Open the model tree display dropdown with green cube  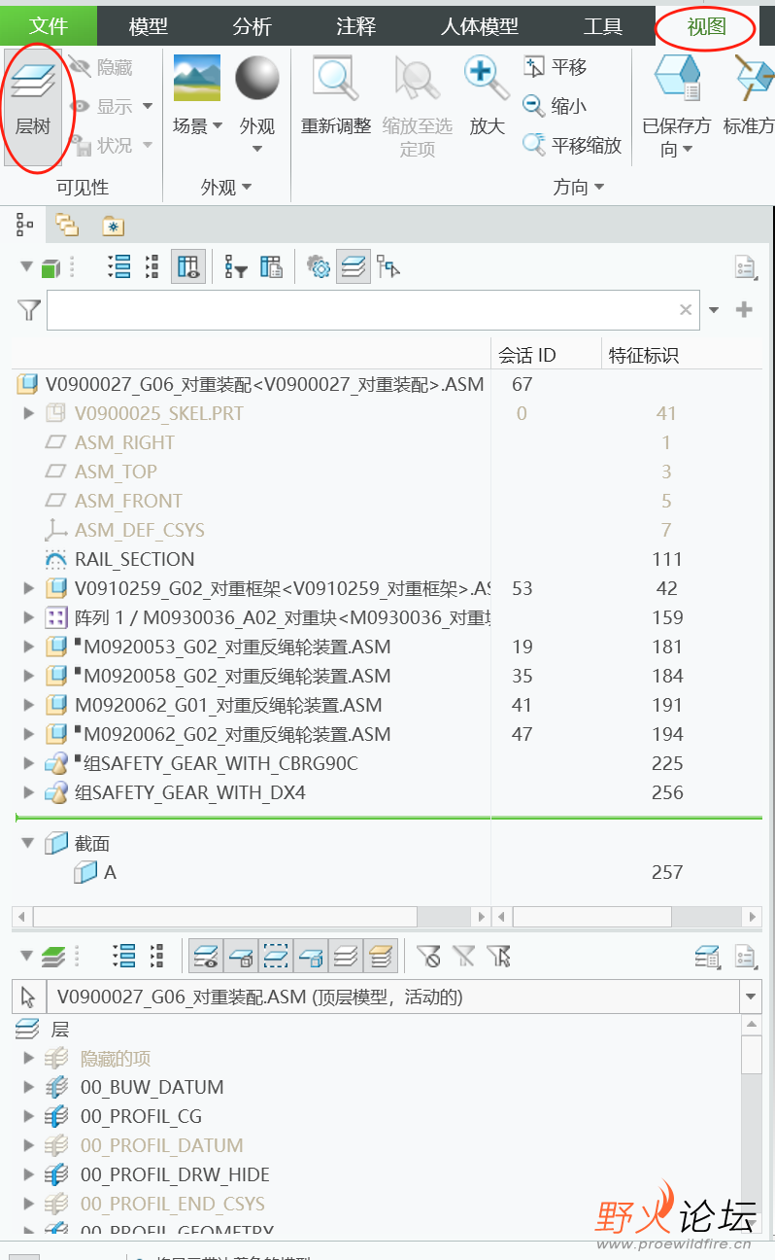pos(42,267)
